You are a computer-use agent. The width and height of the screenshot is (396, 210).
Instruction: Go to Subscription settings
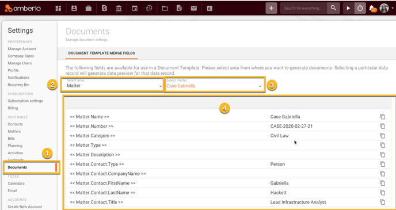tap(25, 101)
